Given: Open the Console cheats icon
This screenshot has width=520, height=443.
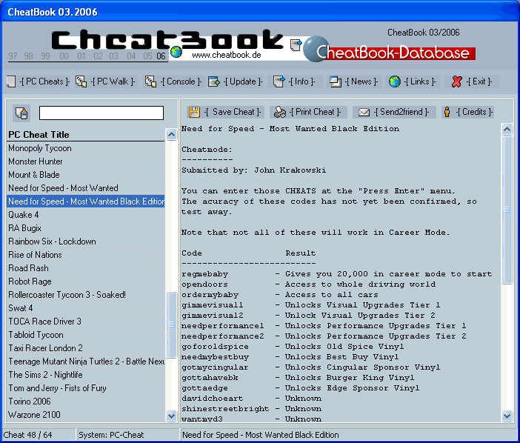Looking at the screenshot, I should (x=150, y=81).
